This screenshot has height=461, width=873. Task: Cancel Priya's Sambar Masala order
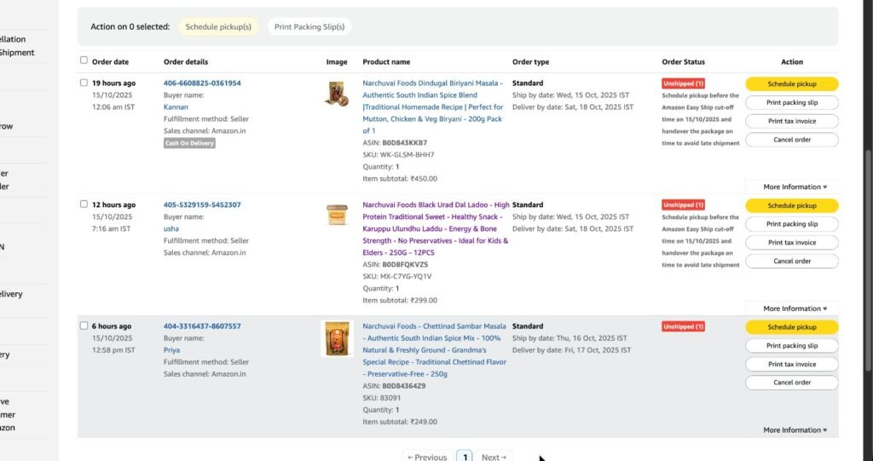point(792,383)
